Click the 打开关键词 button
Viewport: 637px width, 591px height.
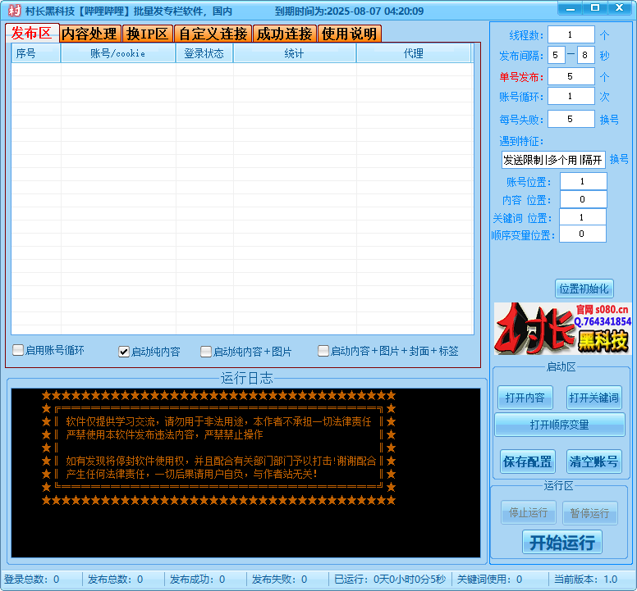(594, 398)
